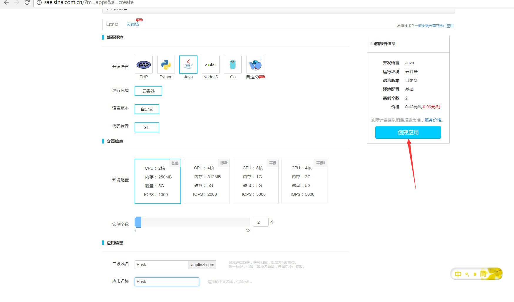Click the slider maximum label 32
The width and height of the screenshot is (514, 302).
click(x=248, y=231)
